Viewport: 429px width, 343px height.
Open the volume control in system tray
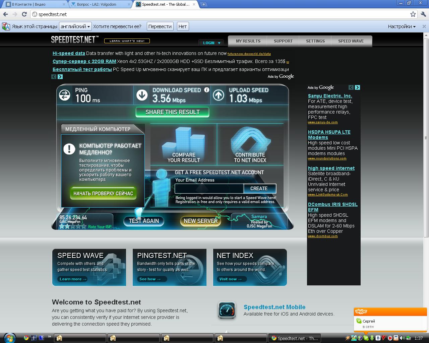click(402, 338)
